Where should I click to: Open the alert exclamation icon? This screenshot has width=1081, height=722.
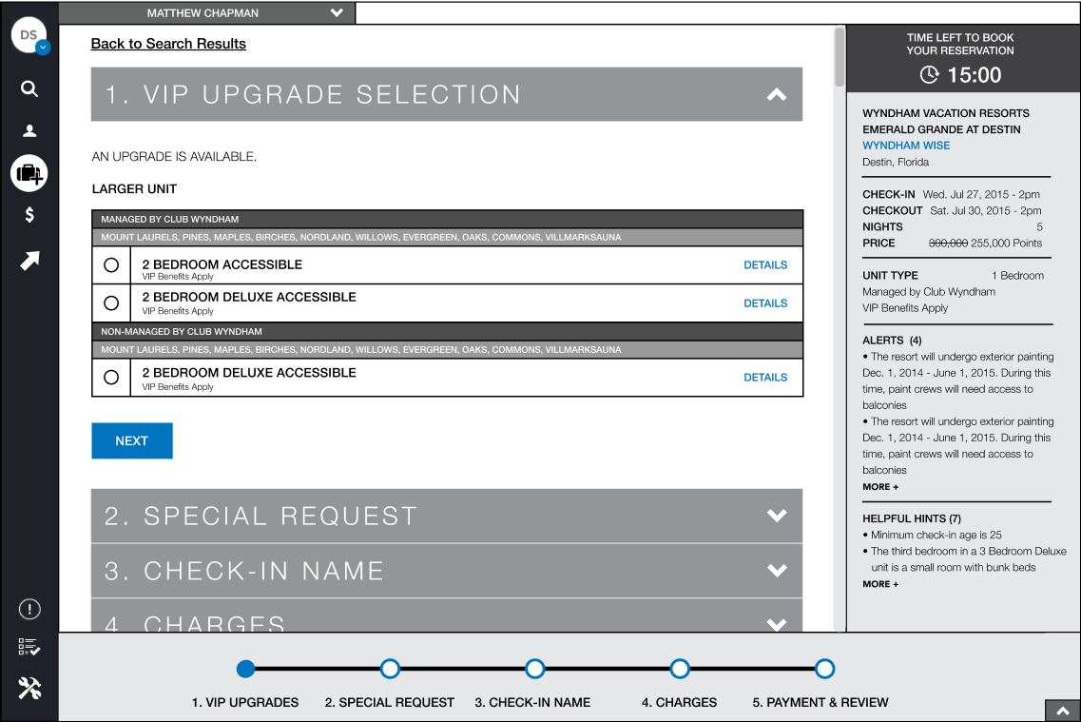point(29,609)
